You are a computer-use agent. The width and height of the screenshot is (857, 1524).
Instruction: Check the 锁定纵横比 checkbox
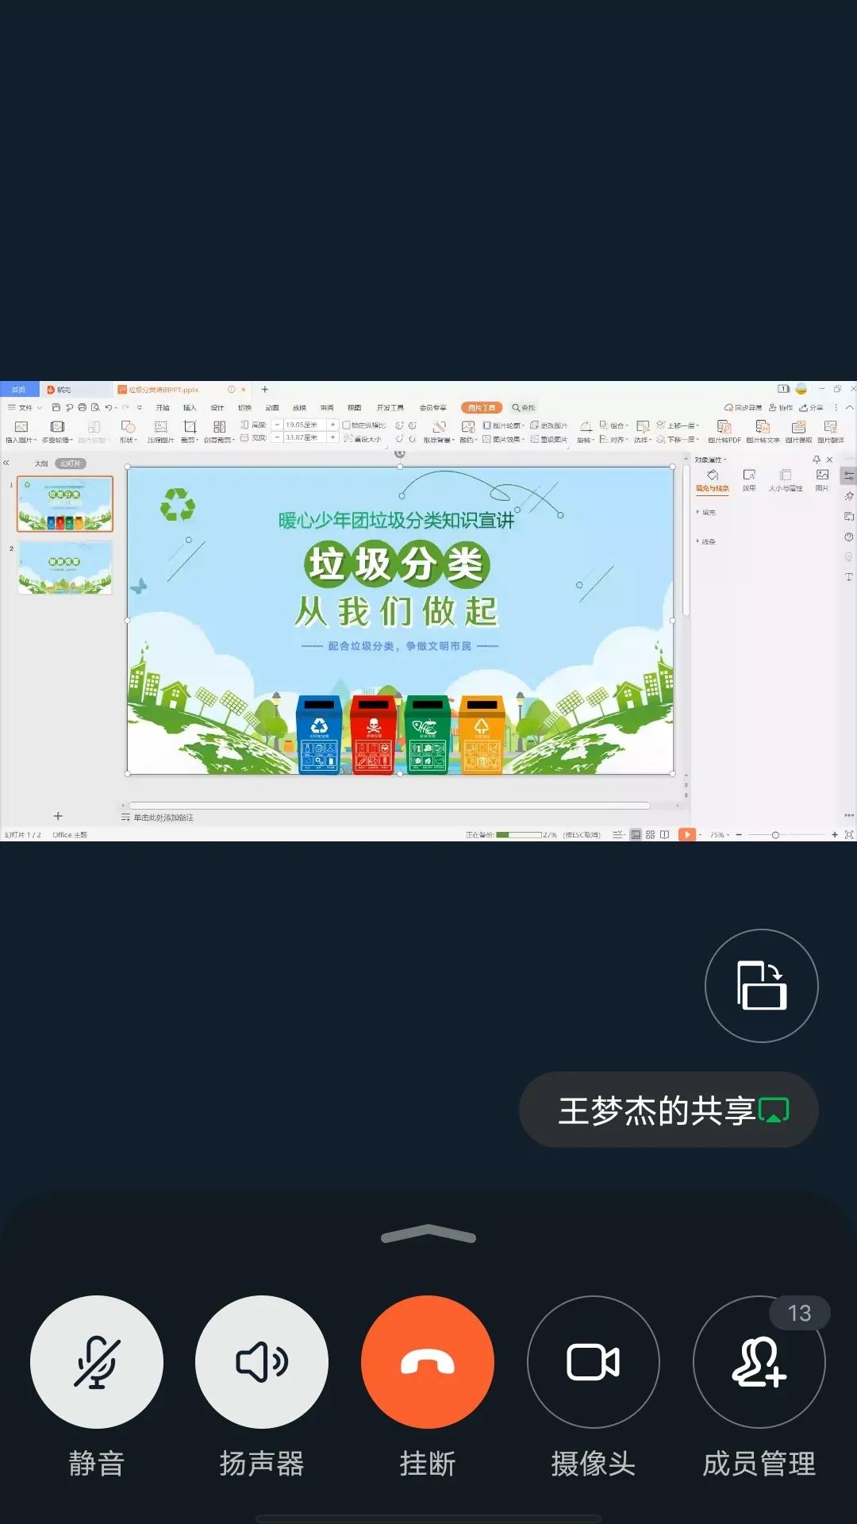346,425
